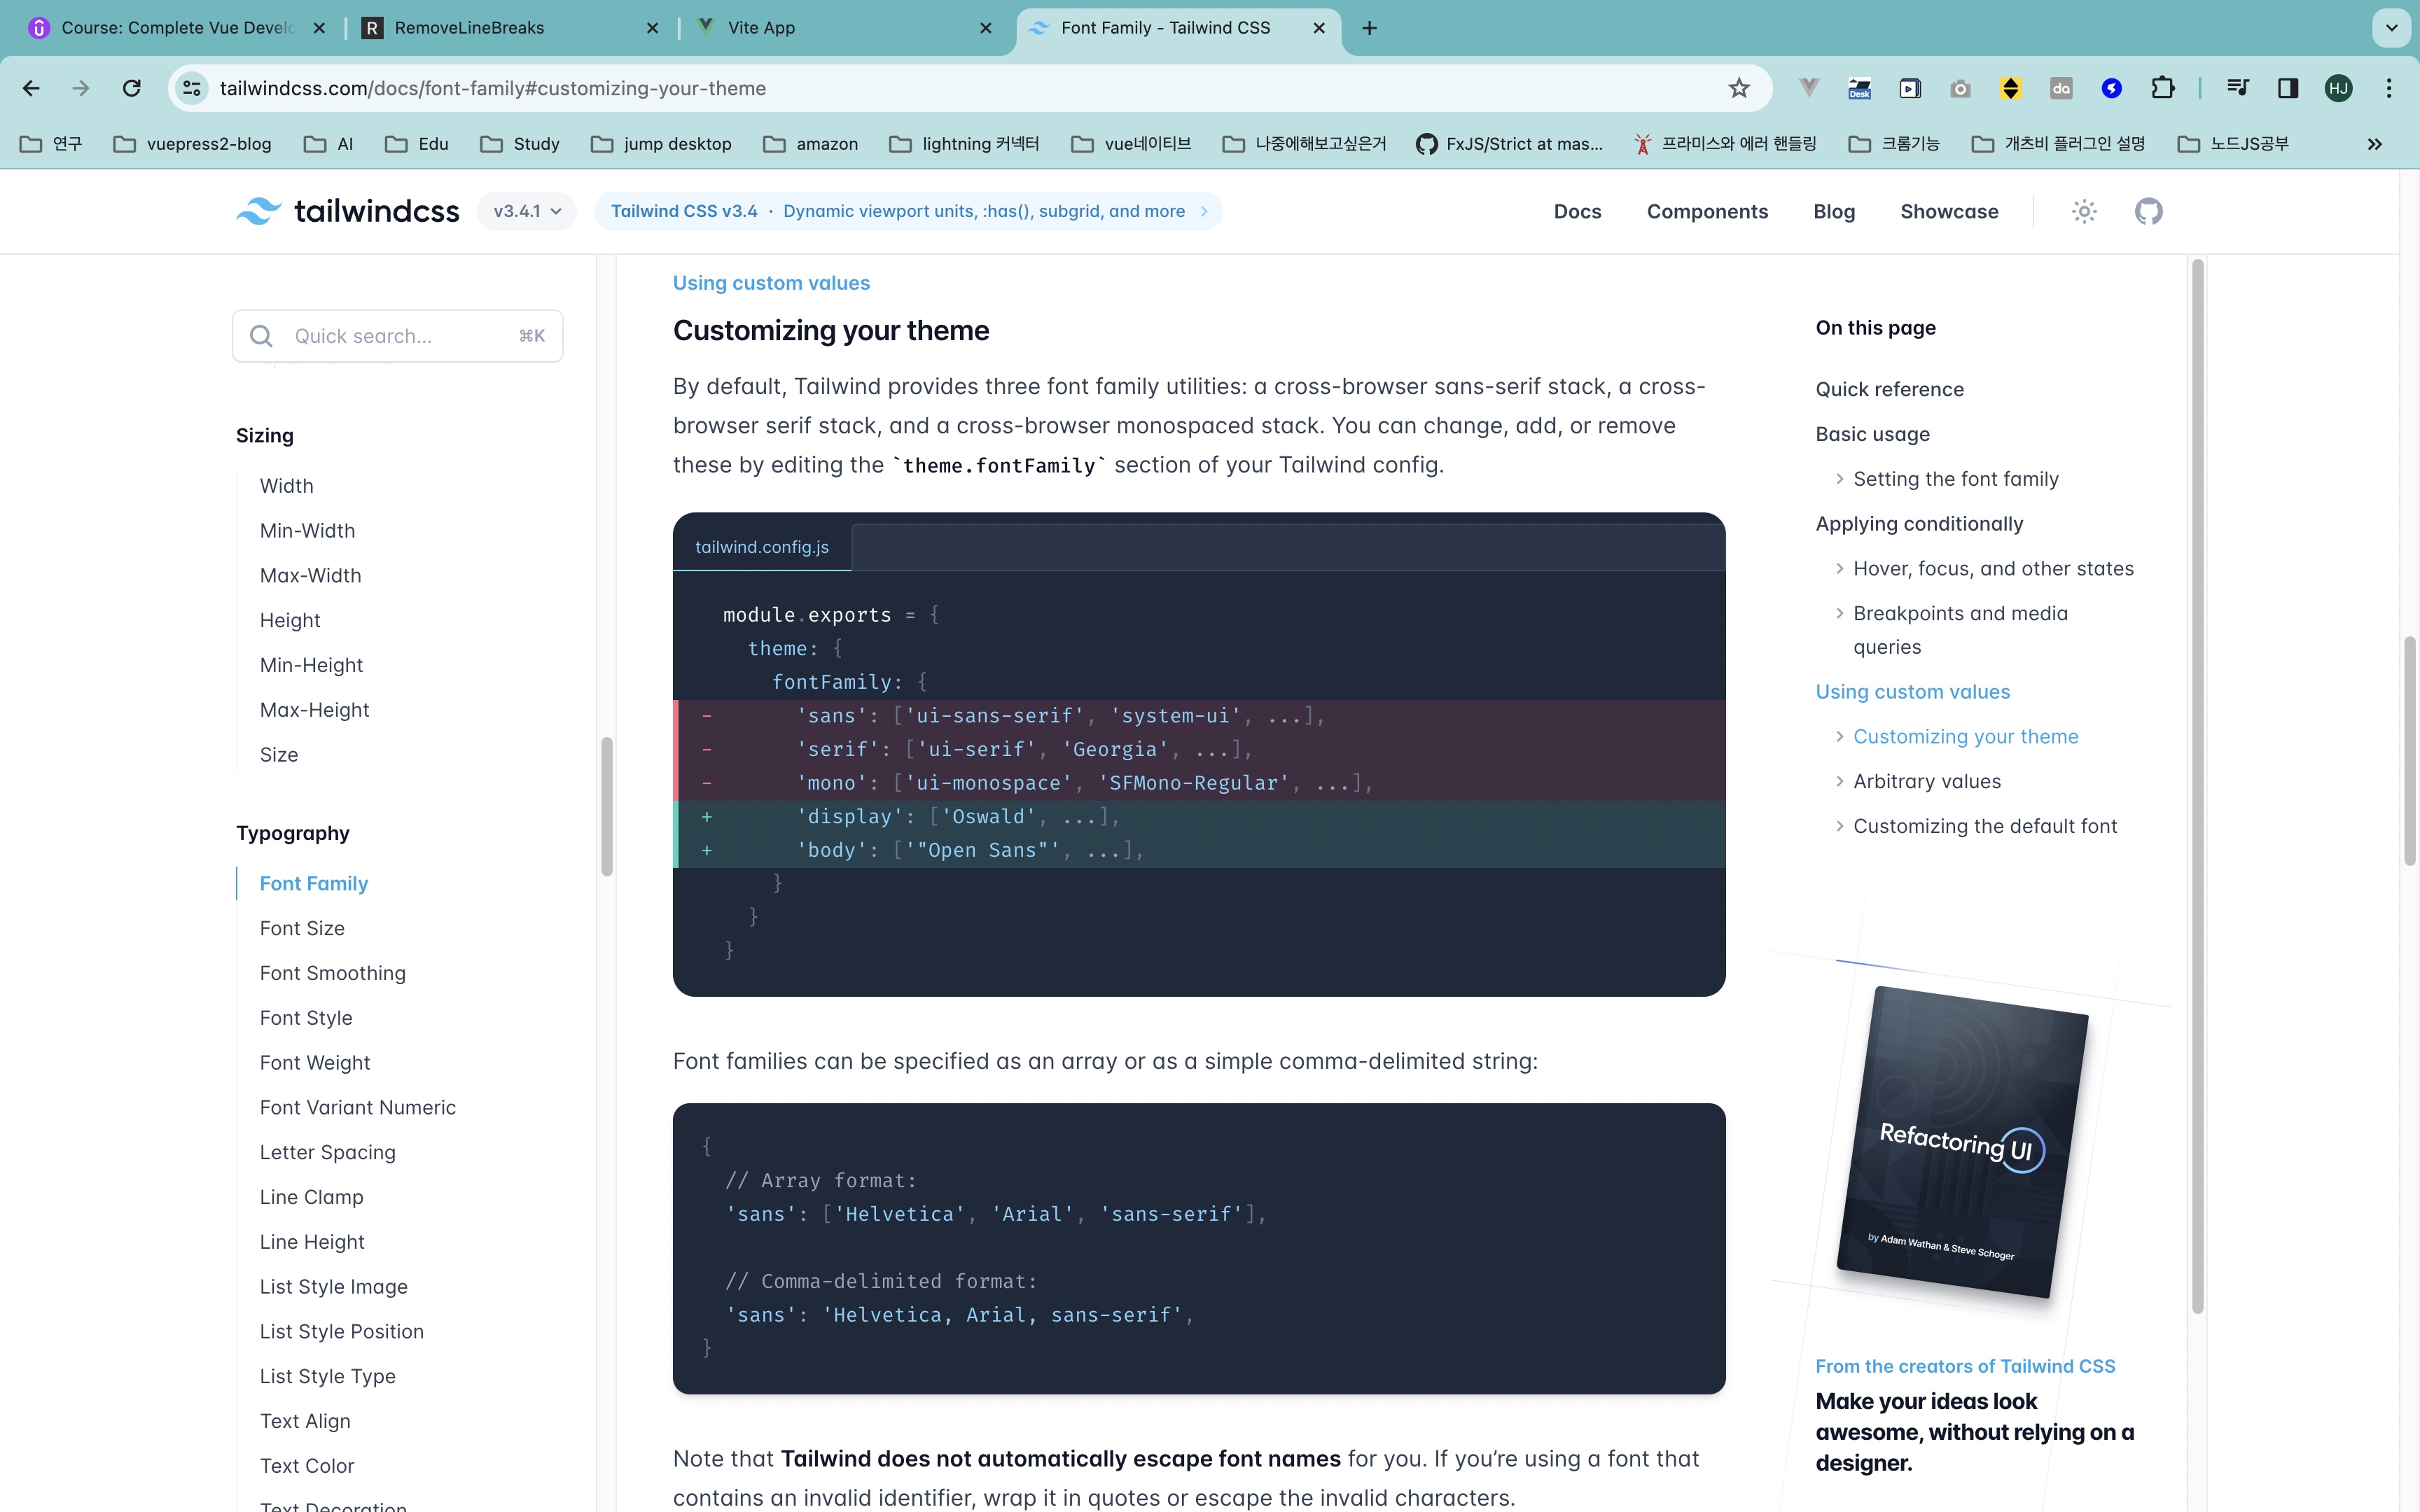The width and height of the screenshot is (2420, 1512).
Task: Open the AI bookmarks folder
Action: (329, 143)
